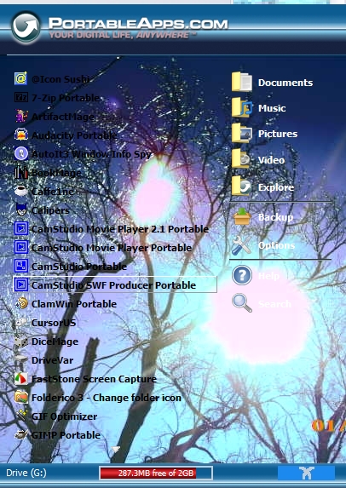Click 'Folderico 3 - Change folder icon' text
Viewport: 346px width, 488px height.
[x=107, y=398]
